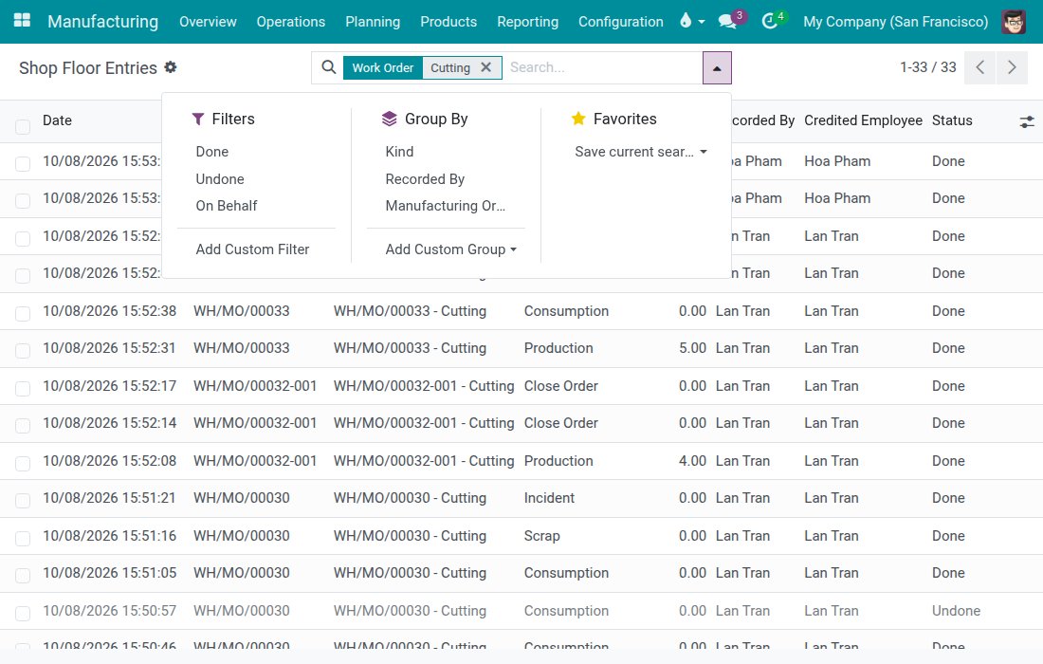Click the Work Order facet label

[x=382, y=67]
